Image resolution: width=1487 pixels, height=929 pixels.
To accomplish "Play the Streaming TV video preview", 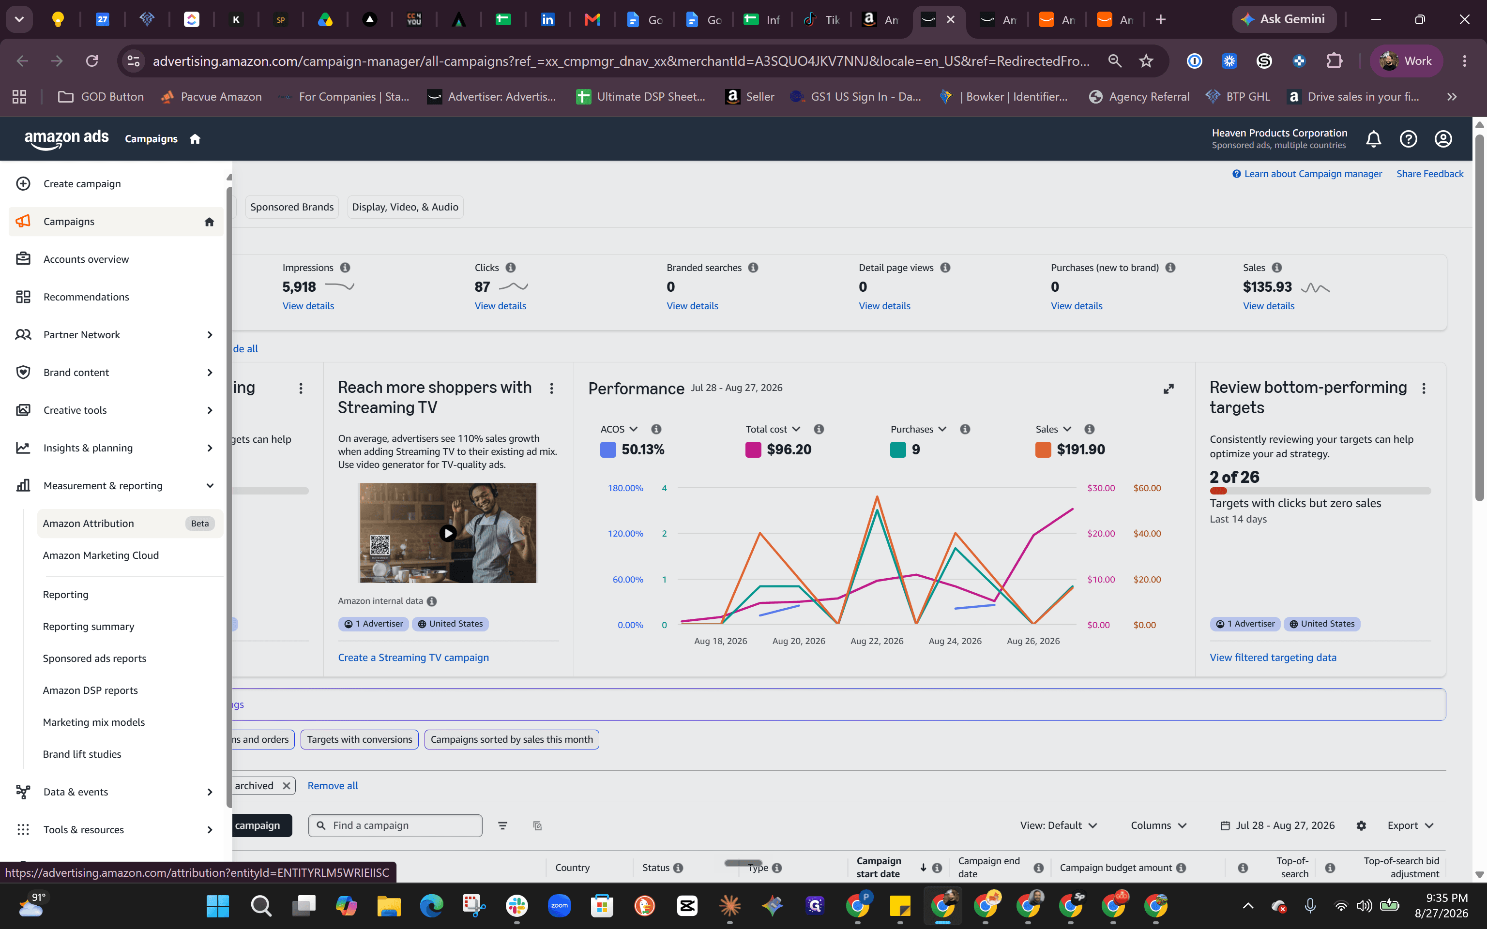I will pyautogui.click(x=447, y=533).
